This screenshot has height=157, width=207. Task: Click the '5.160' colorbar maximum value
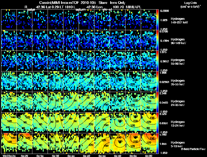[x=163, y=135]
